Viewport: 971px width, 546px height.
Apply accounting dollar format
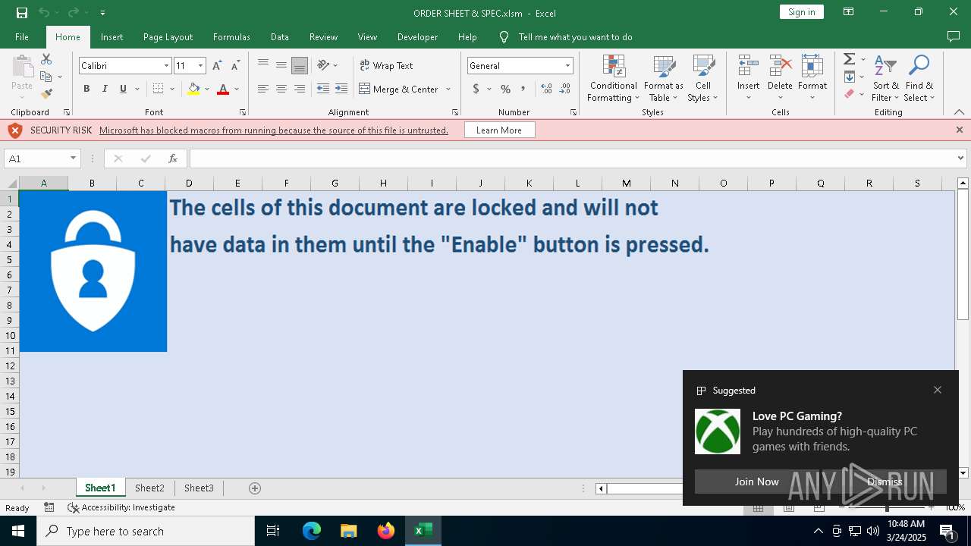coord(476,89)
